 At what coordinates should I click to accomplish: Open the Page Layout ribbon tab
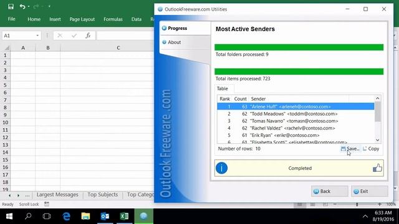coord(82,19)
